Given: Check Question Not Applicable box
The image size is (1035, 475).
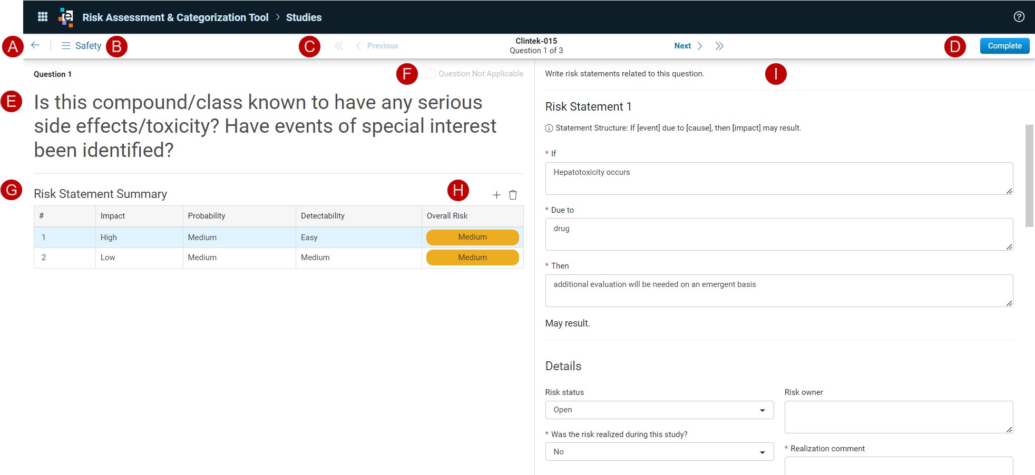Looking at the screenshot, I should tap(431, 74).
